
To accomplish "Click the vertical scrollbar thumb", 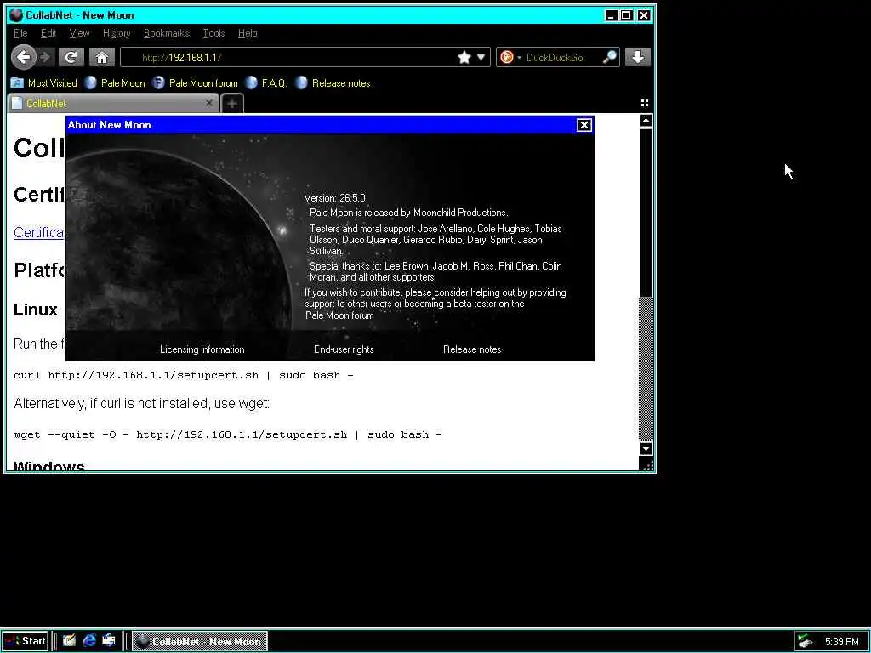I will [x=646, y=212].
